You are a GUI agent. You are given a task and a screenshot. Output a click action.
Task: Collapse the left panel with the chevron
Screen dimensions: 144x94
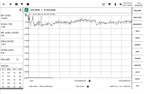20,10
